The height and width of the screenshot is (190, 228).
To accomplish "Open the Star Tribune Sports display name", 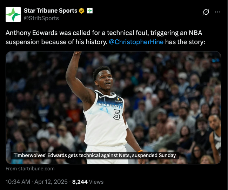I will coord(51,11).
